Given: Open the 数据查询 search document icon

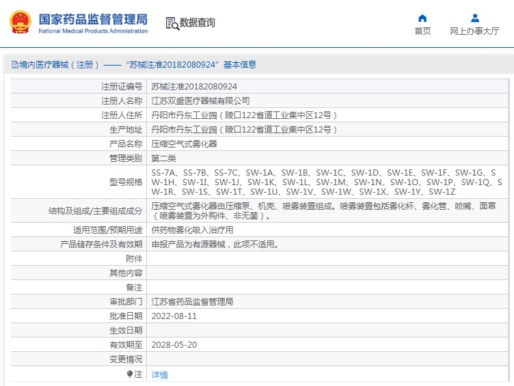Looking at the screenshot, I should click(x=172, y=23).
